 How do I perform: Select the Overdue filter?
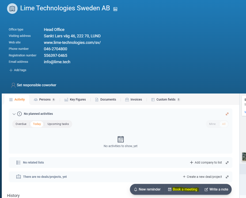pyautogui.click(x=21, y=124)
